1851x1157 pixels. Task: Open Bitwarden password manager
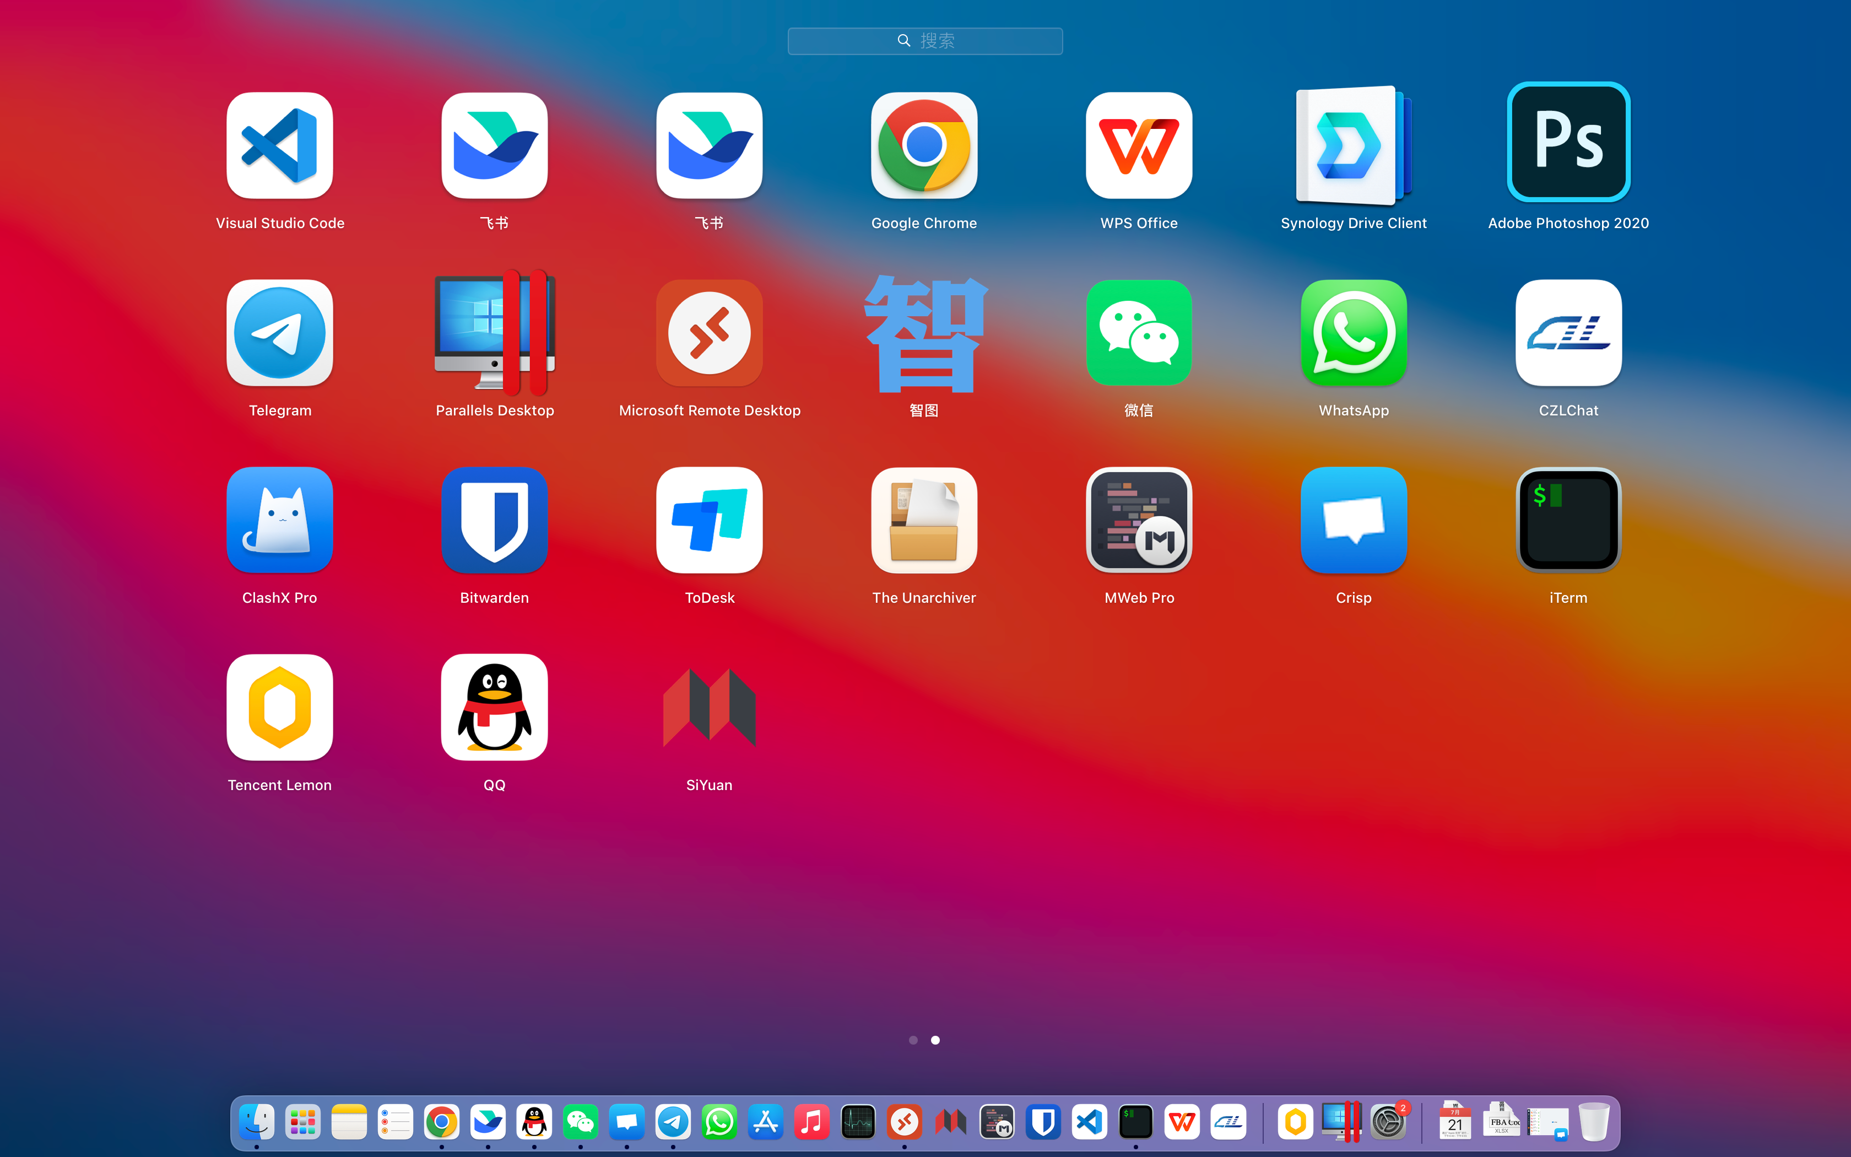click(495, 520)
